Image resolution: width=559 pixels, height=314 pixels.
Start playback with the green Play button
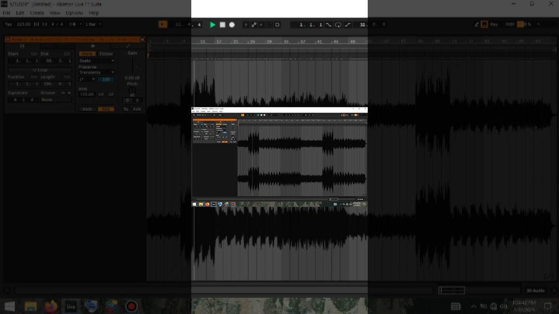pyautogui.click(x=212, y=25)
